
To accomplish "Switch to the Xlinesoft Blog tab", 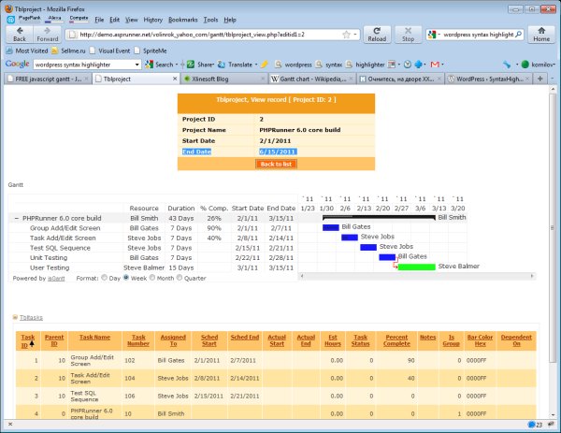I will [x=224, y=79].
